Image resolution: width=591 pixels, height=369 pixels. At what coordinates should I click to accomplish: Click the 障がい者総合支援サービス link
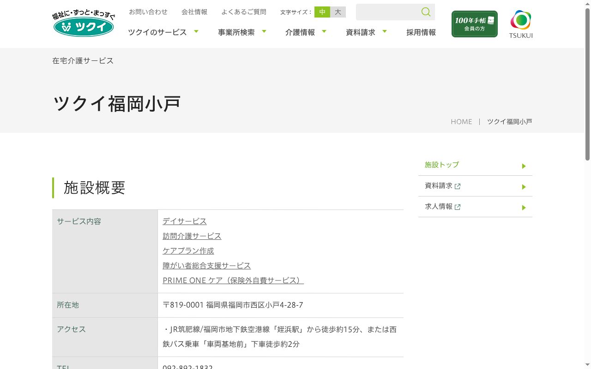[x=207, y=266]
